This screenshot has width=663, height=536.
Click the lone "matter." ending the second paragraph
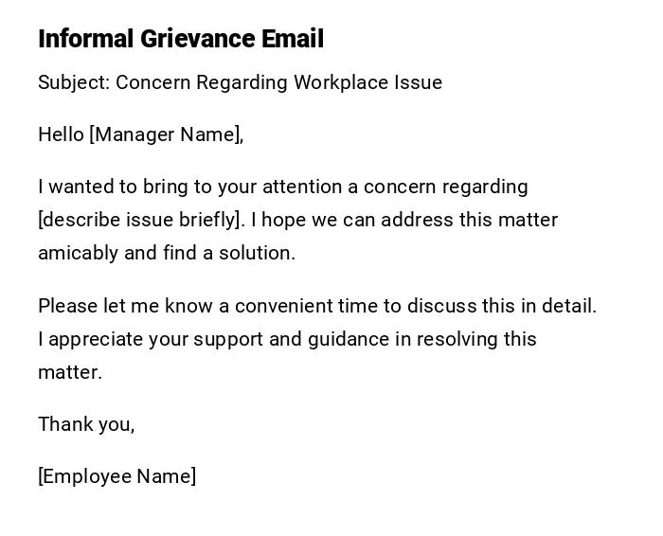[x=70, y=372]
